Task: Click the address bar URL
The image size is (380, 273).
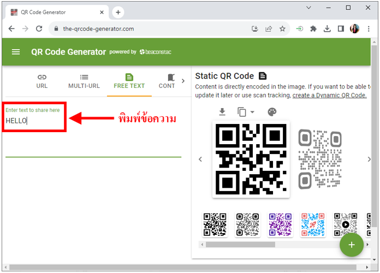Action: pos(98,29)
